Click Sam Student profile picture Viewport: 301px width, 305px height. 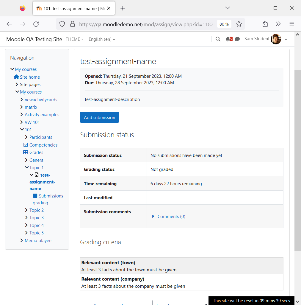276,39
